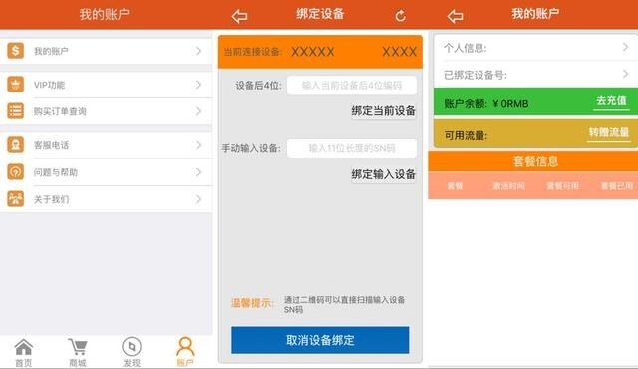
Task: Tap 套餐可用 column header
Action: [x=562, y=186]
